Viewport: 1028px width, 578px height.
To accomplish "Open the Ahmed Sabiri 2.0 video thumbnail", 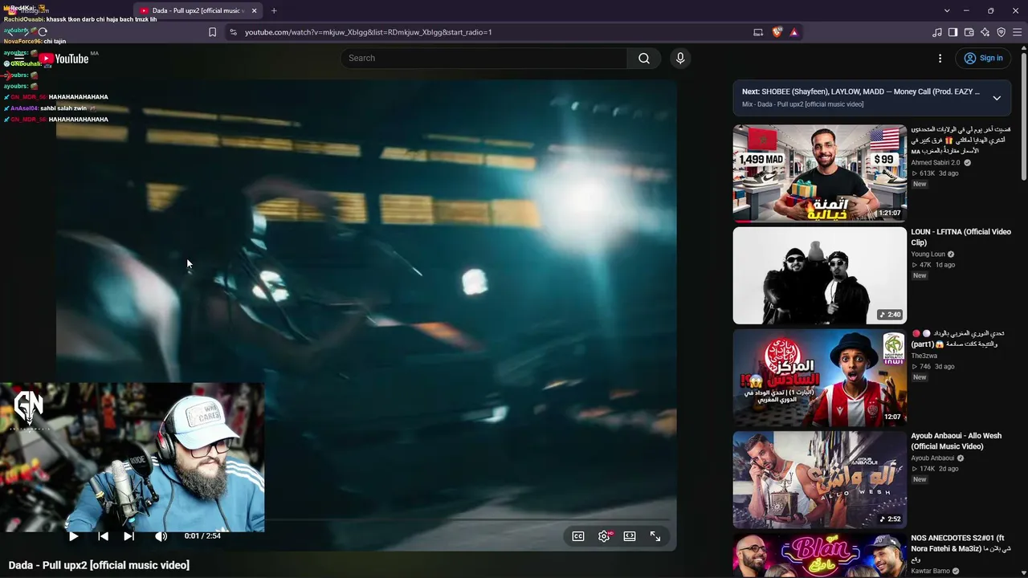I will point(819,173).
